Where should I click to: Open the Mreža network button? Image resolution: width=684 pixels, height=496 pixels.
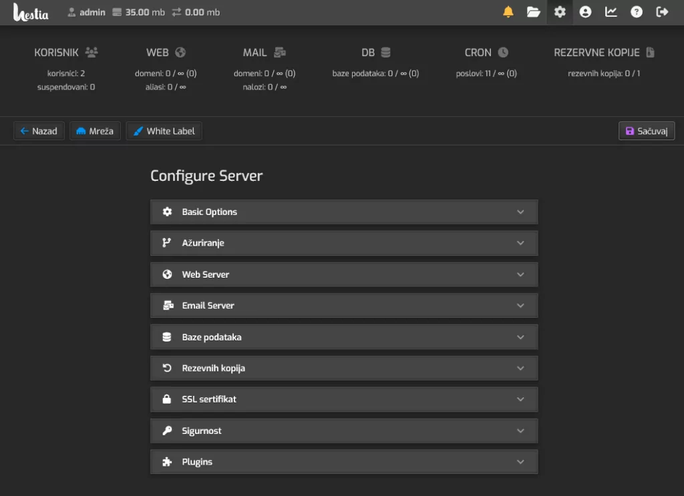tap(95, 131)
